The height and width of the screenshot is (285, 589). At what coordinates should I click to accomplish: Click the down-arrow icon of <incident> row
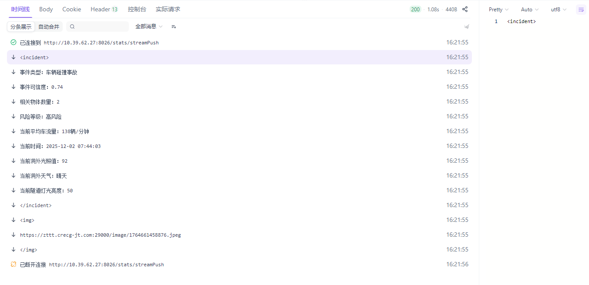click(x=13, y=57)
